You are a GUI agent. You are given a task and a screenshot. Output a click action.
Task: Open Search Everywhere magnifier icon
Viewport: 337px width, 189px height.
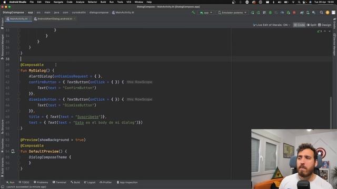click(321, 13)
